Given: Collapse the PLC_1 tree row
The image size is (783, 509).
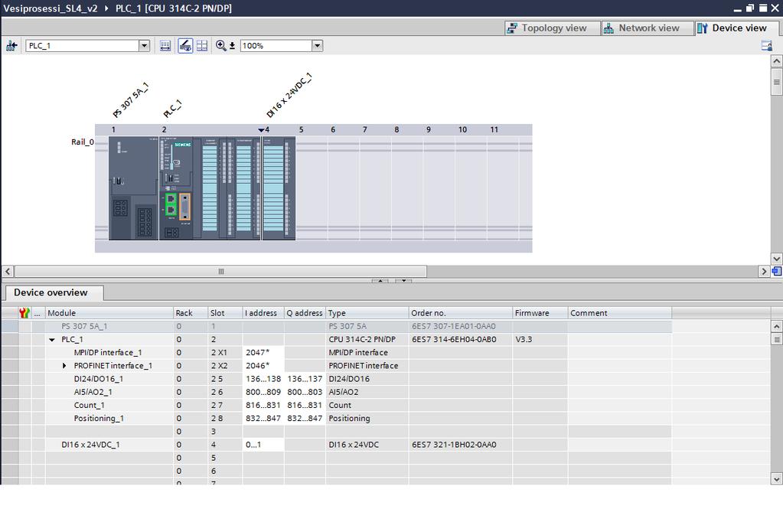Looking at the screenshot, I should 52,340.
